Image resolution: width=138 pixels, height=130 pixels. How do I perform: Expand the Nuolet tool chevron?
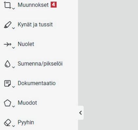[13, 48]
